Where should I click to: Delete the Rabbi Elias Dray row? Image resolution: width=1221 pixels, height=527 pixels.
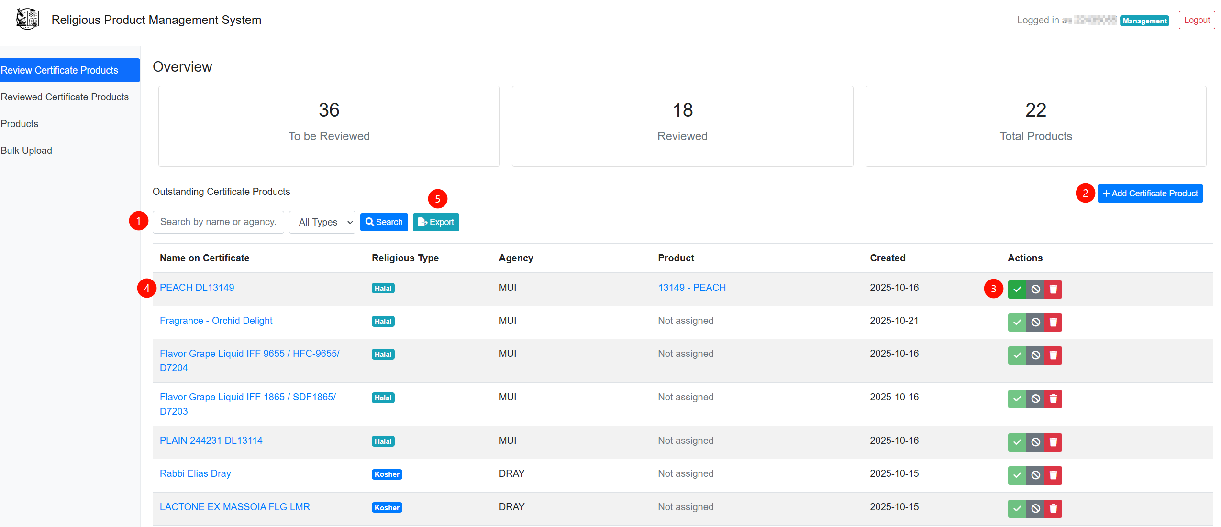[1053, 475]
